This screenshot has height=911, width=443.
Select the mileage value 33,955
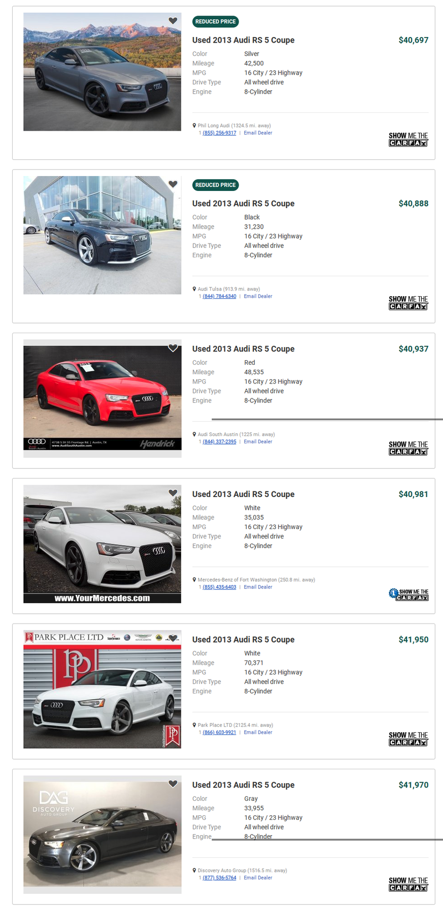(254, 809)
